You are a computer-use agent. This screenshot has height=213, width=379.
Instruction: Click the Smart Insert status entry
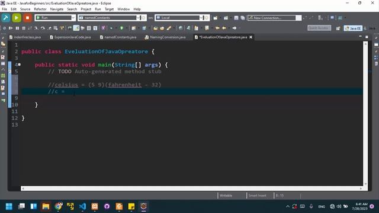click(x=257, y=196)
